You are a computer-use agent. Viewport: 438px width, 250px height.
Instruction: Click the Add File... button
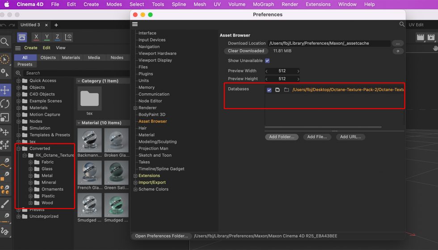[x=317, y=137]
